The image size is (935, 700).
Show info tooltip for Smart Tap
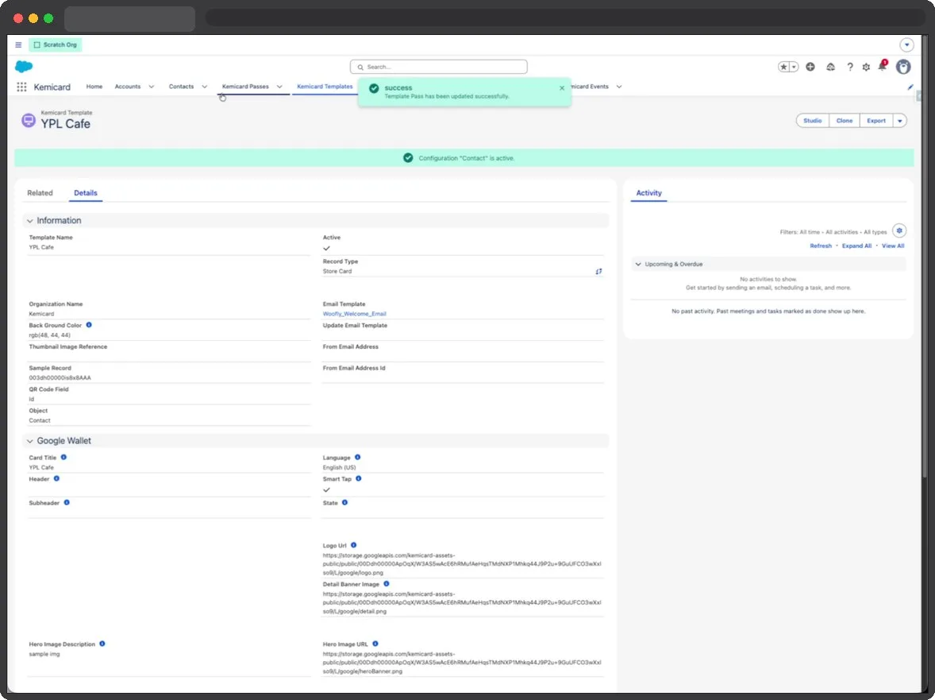(359, 478)
